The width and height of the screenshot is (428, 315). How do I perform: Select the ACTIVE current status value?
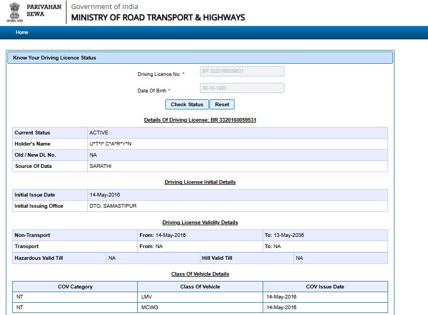click(x=99, y=133)
